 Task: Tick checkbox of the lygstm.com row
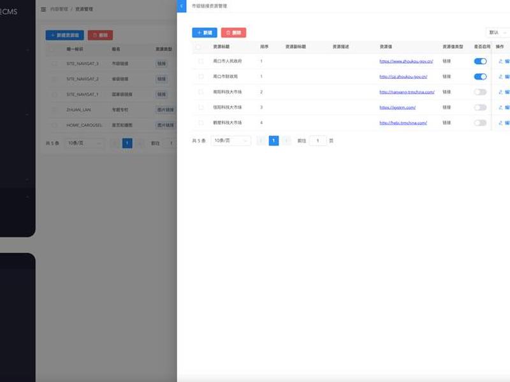pos(201,108)
